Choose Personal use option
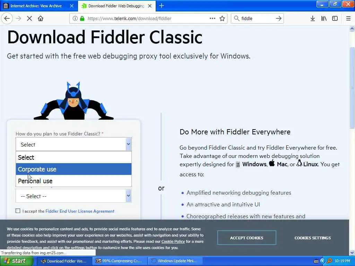 (x=73, y=181)
